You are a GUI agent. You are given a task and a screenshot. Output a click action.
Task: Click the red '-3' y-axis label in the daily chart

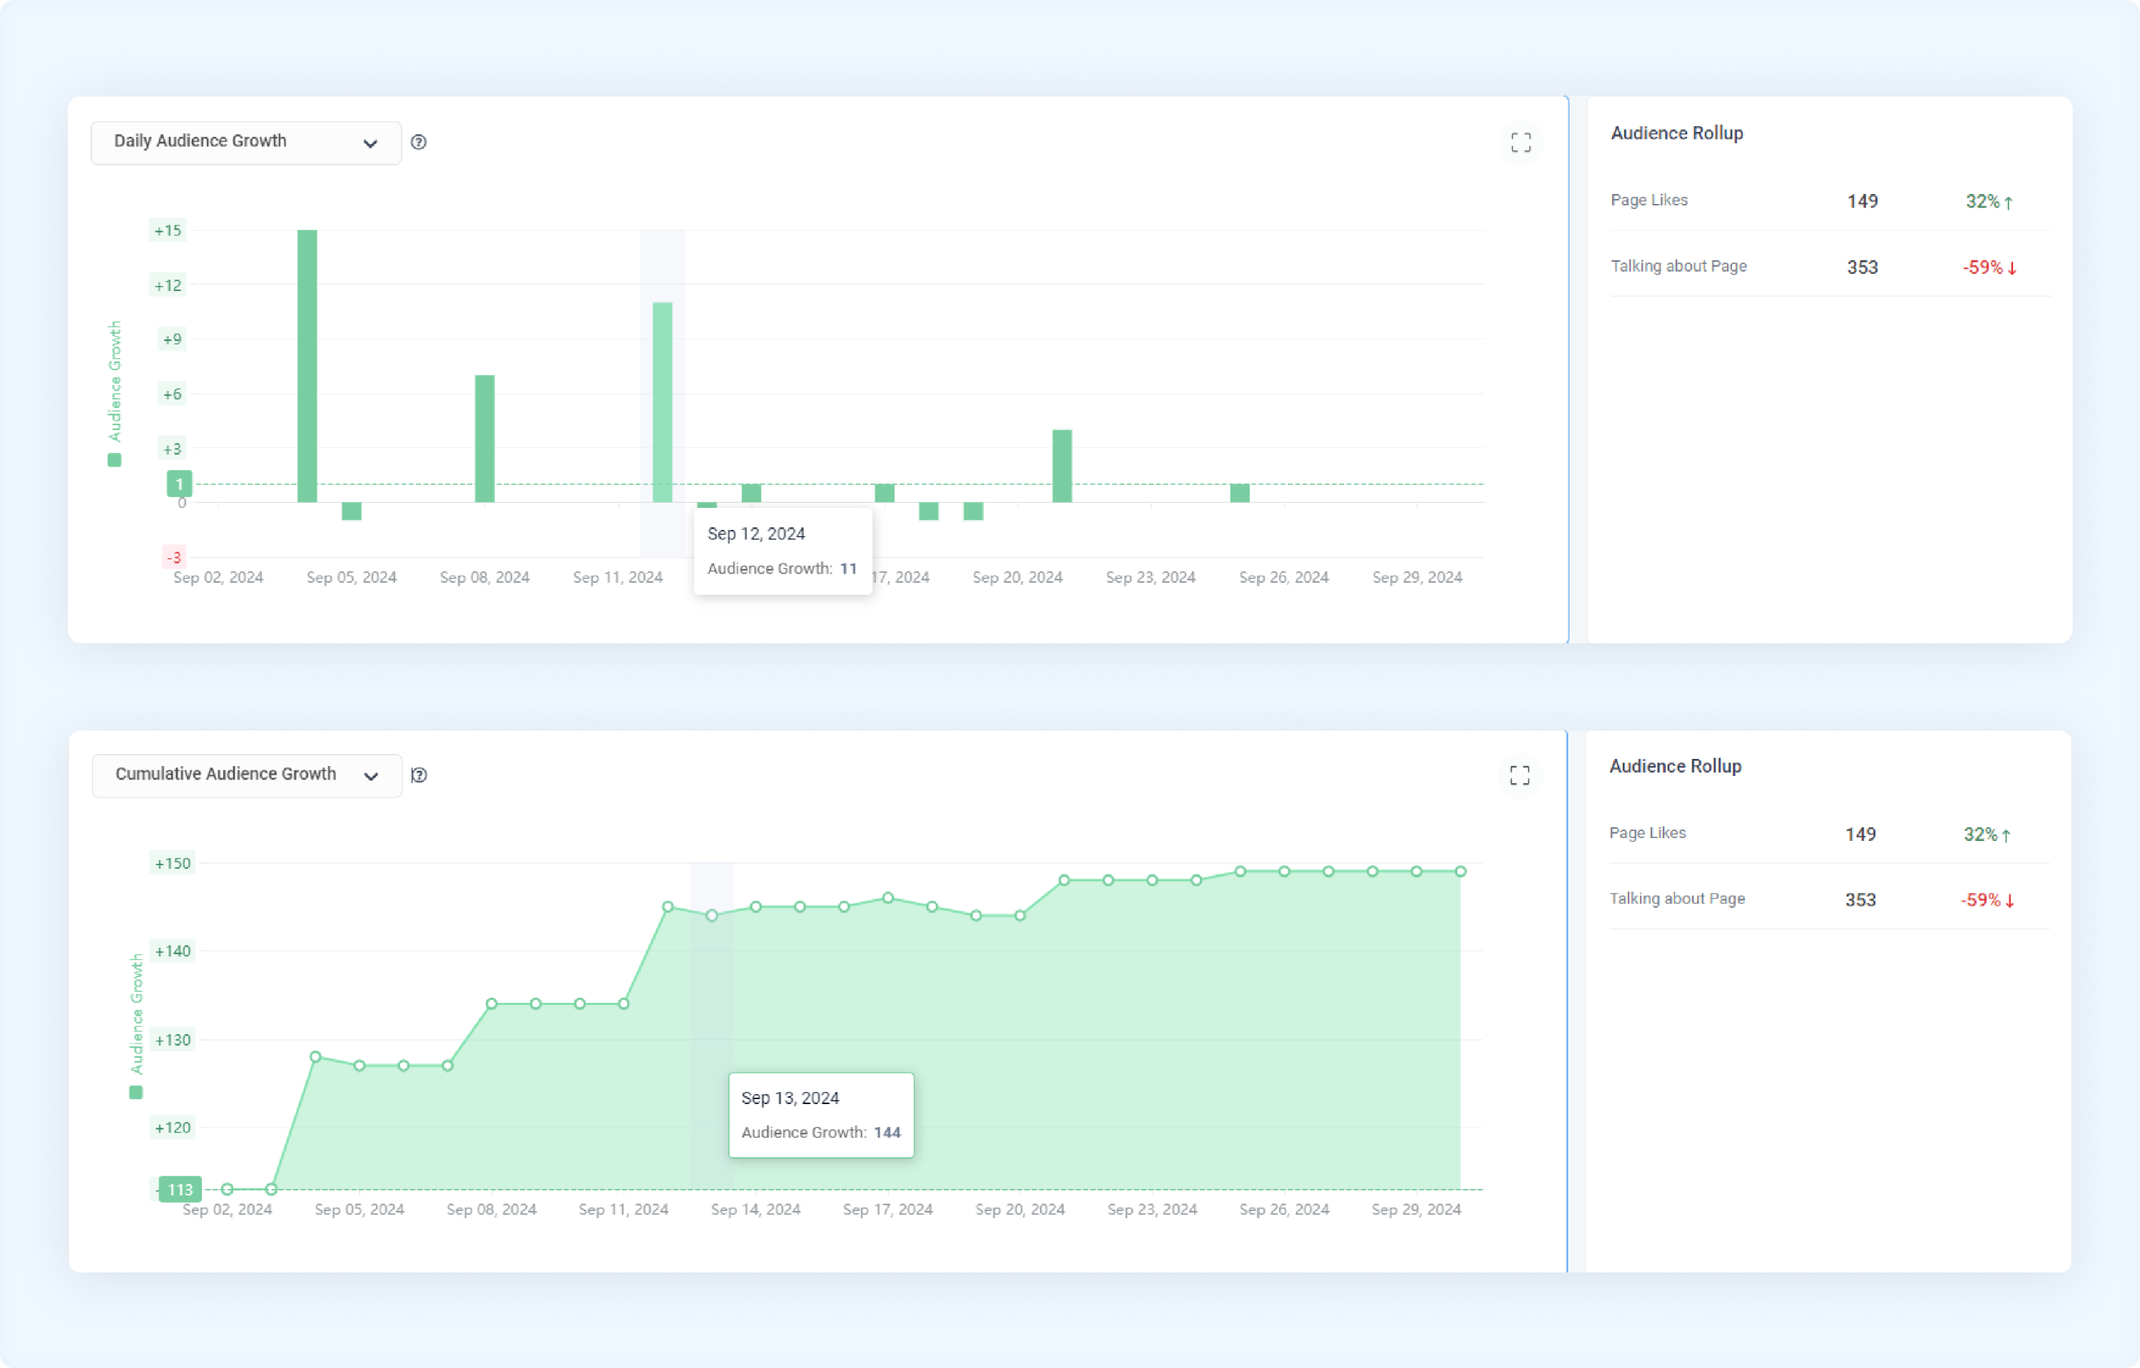pyautogui.click(x=174, y=557)
